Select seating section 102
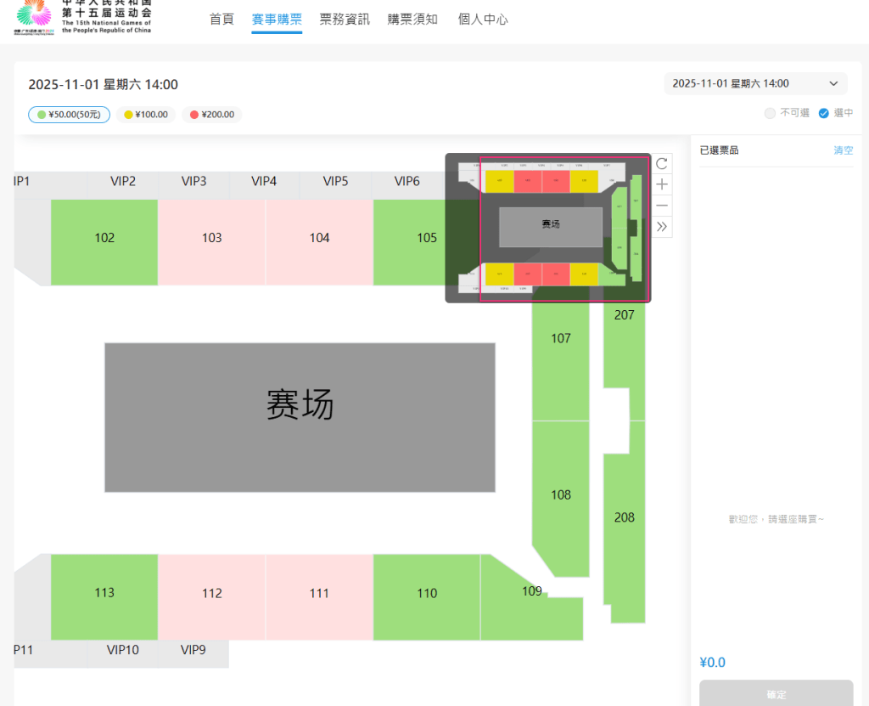This screenshot has height=706, width=869. (x=104, y=242)
